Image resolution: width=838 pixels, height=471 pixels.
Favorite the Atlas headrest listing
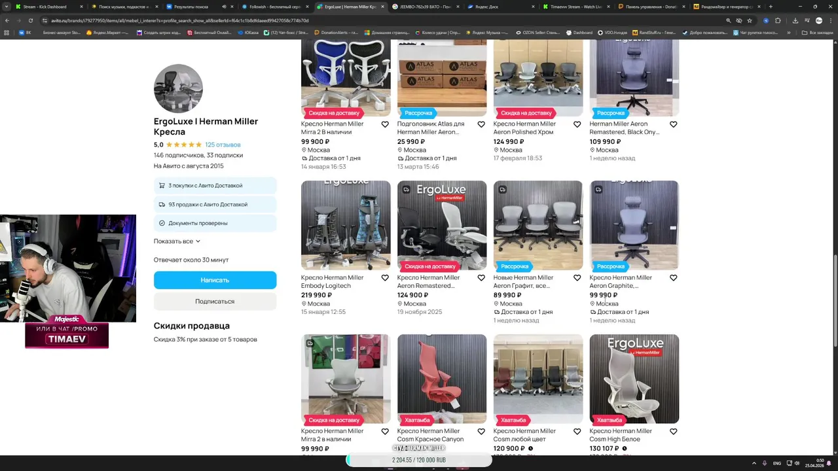pyautogui.click(x=481, y=124)
